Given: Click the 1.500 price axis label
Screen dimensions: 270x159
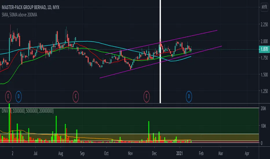Looking at the screenshot, I should pyautogui.click(x=264, y=75).
